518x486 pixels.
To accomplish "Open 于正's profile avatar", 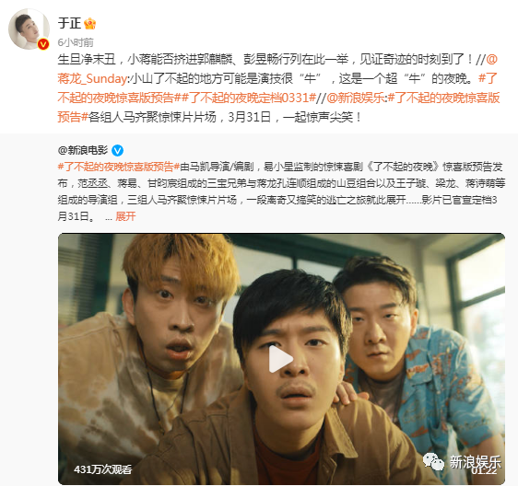I will 29,29.
